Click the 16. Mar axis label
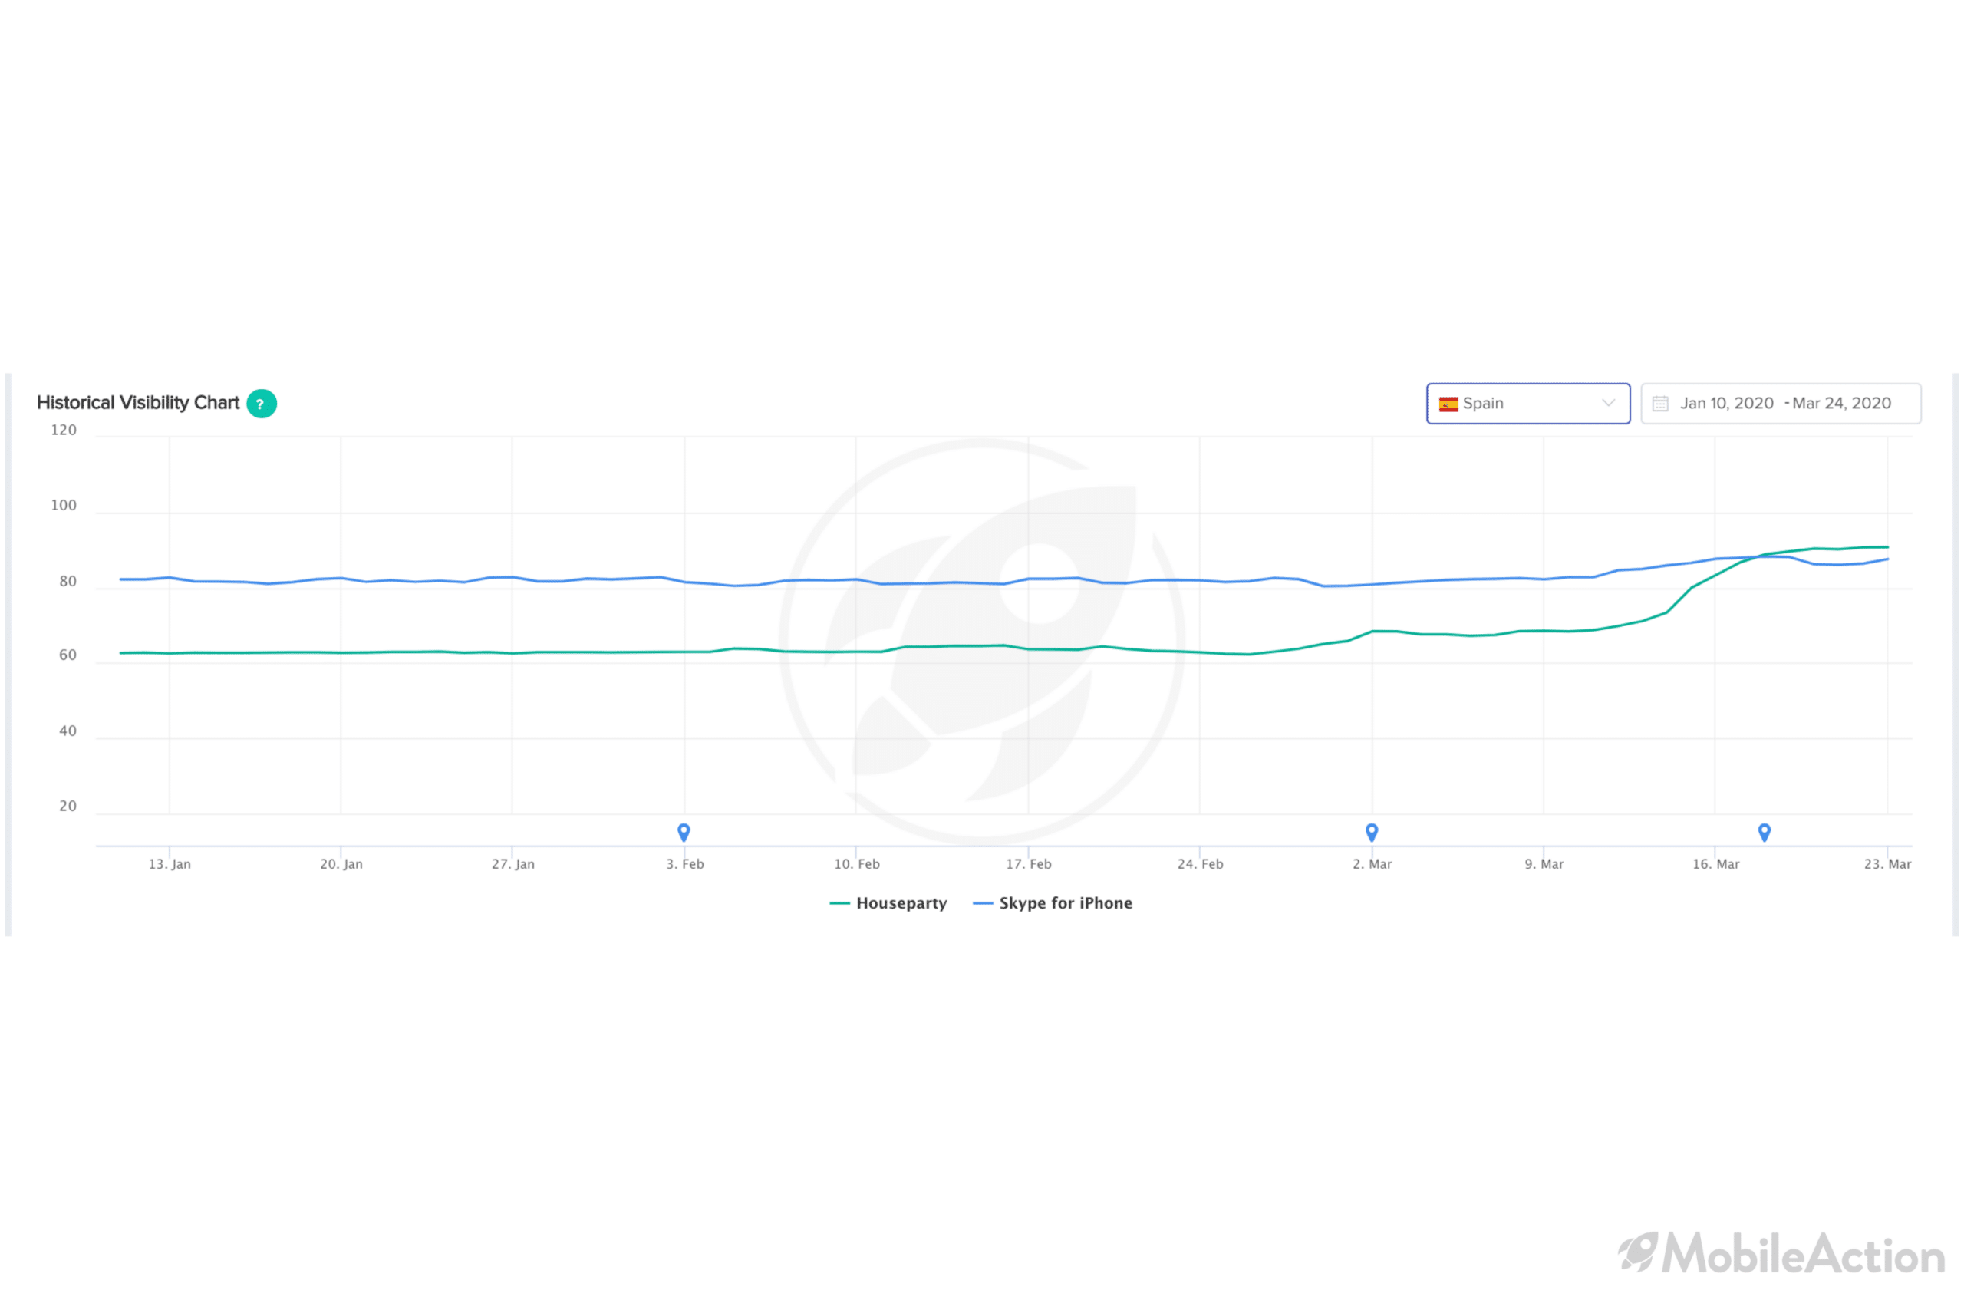This screenshot has height=1310, width=1964. [x=1716, y=864]
